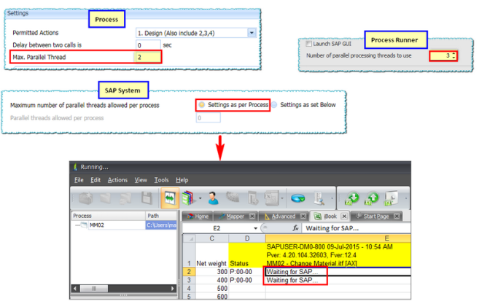This screenshot has height=304, width=479.
Task: Select row 4 header
Action: click(x=189, y=289)
